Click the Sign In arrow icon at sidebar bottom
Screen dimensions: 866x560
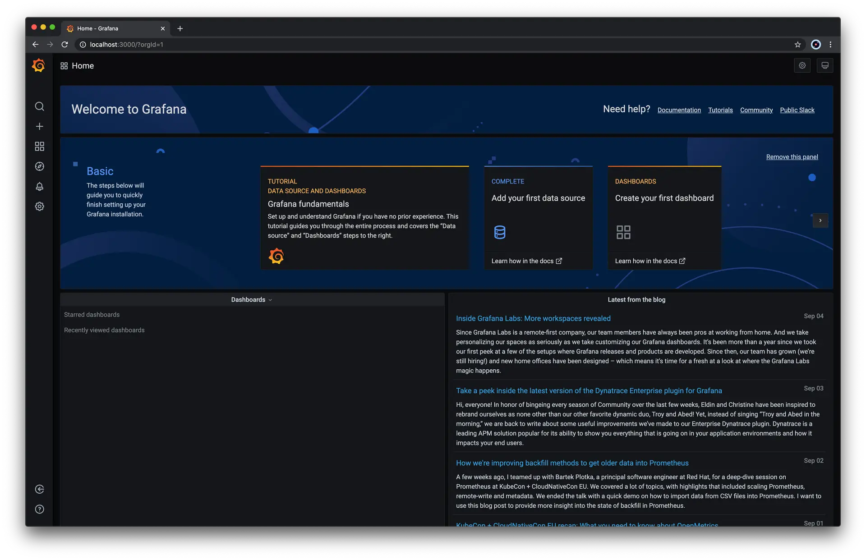click(40, 489)
